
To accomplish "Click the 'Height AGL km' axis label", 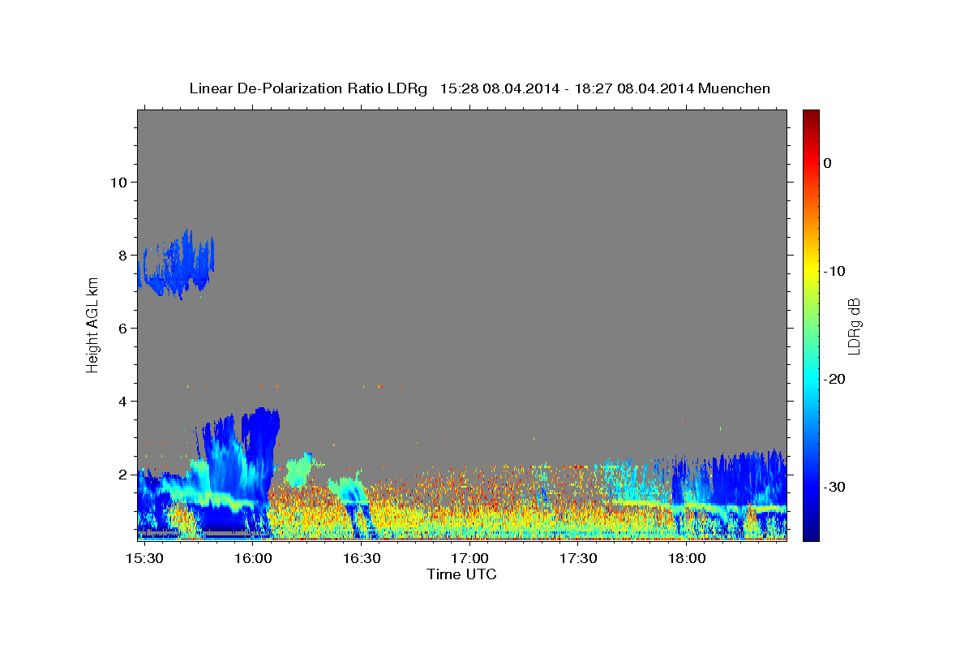I will pos(92,325).
